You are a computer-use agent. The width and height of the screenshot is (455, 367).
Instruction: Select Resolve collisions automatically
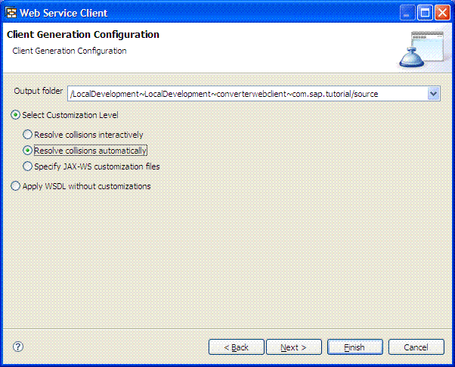click(x=28, y=151)
